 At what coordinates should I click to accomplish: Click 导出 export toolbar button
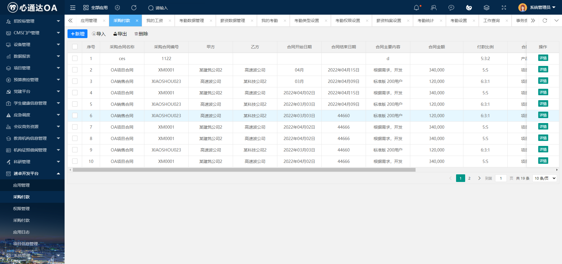click(120, 34)
